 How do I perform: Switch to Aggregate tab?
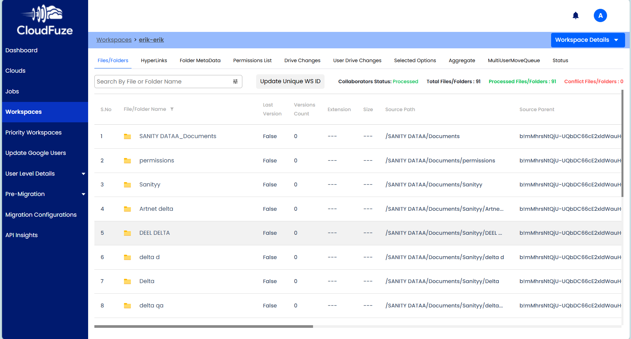(x=462, y=61)
